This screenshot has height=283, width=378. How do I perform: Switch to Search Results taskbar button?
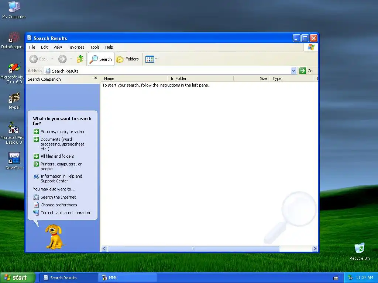click(x=68, y=278)
